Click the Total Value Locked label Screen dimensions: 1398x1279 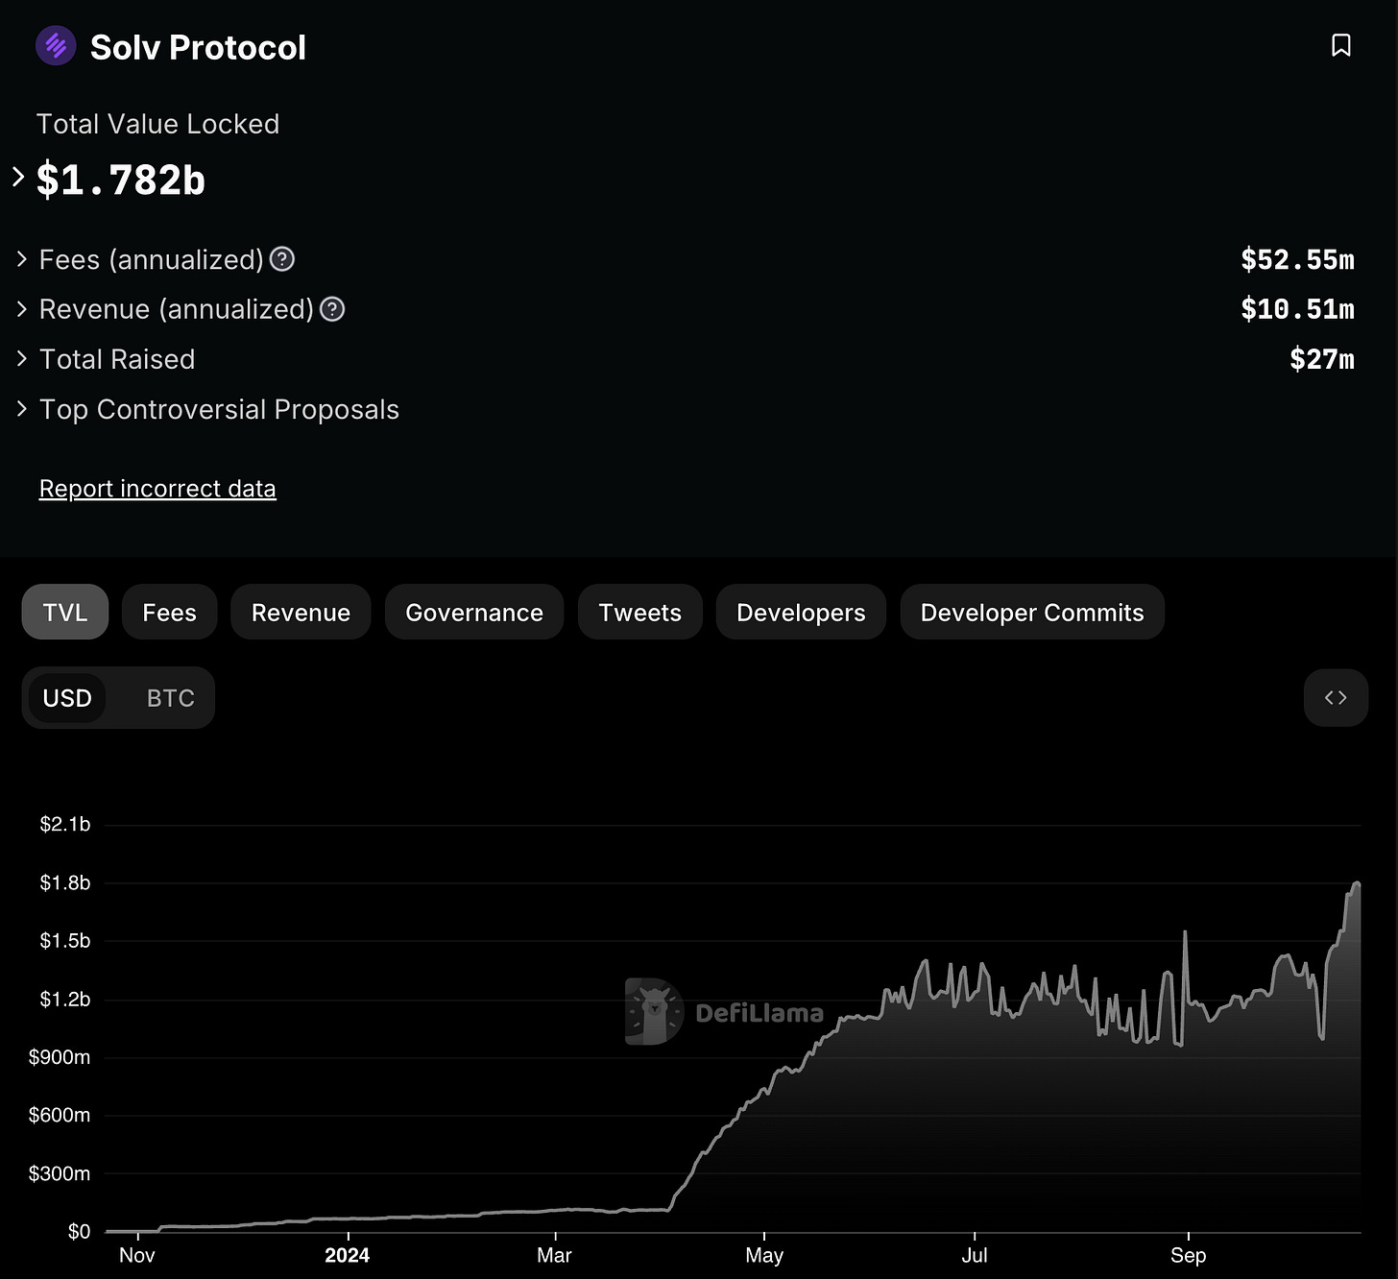pyautogui.click(x=157, y=124)
